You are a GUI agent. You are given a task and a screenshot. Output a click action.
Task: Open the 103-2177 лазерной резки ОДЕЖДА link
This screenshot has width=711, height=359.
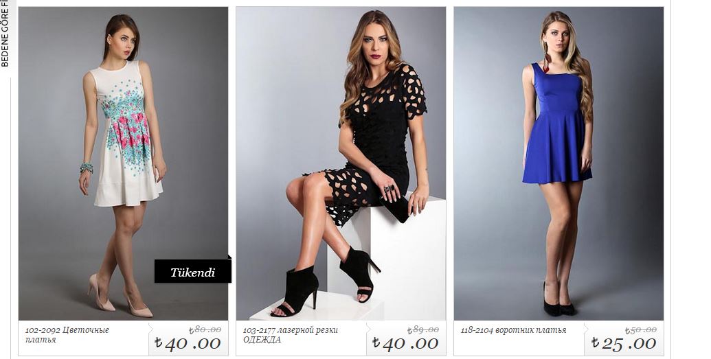[x=290, y=334]
